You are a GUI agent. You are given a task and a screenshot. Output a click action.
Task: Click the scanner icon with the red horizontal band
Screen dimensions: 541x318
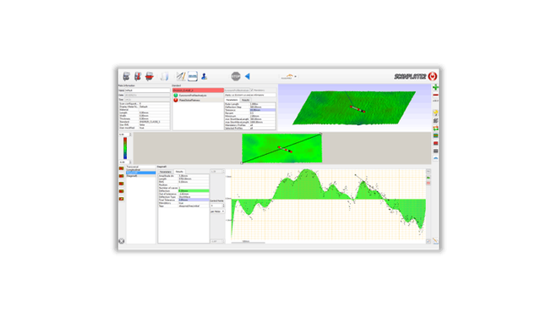point(150,76)
